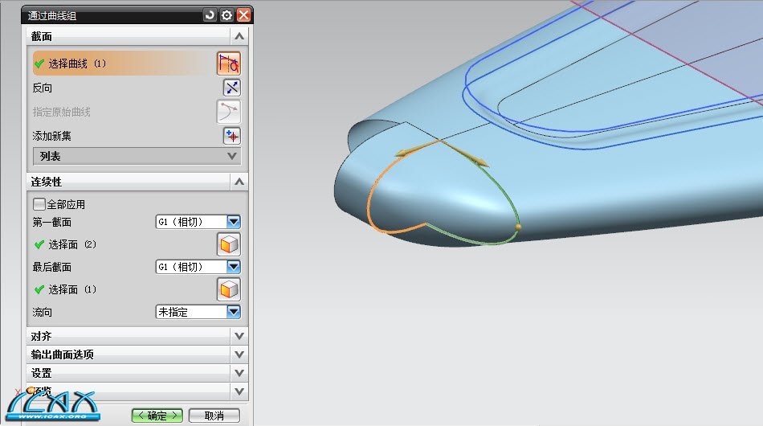
Task: Expand the 设置 settings section
Action: (239, 373)
